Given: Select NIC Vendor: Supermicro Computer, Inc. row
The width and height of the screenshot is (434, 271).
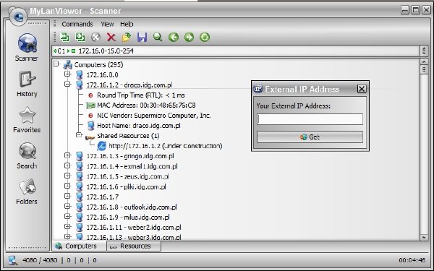Looking at the screenshot, I should point(153,116).
